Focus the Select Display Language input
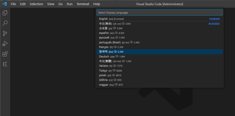This screenshot has height=116, width=235. tap(159, 13)
